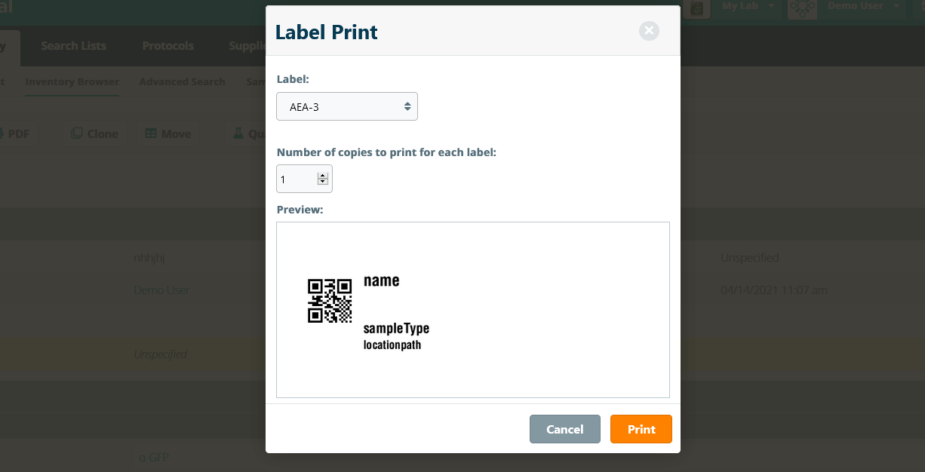
Task: Cancel the label printing
Action: coord(565,429)
